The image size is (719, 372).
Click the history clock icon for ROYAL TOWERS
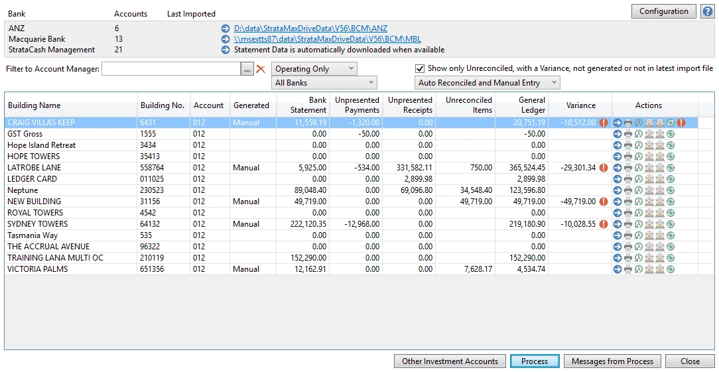(x=639, y=213)
